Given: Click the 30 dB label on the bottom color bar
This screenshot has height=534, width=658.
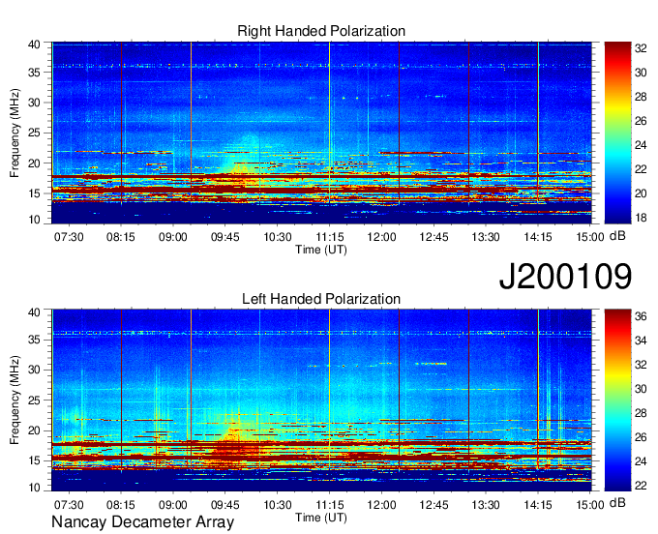Looking at the screenshot, I should (x=641, y=389).
